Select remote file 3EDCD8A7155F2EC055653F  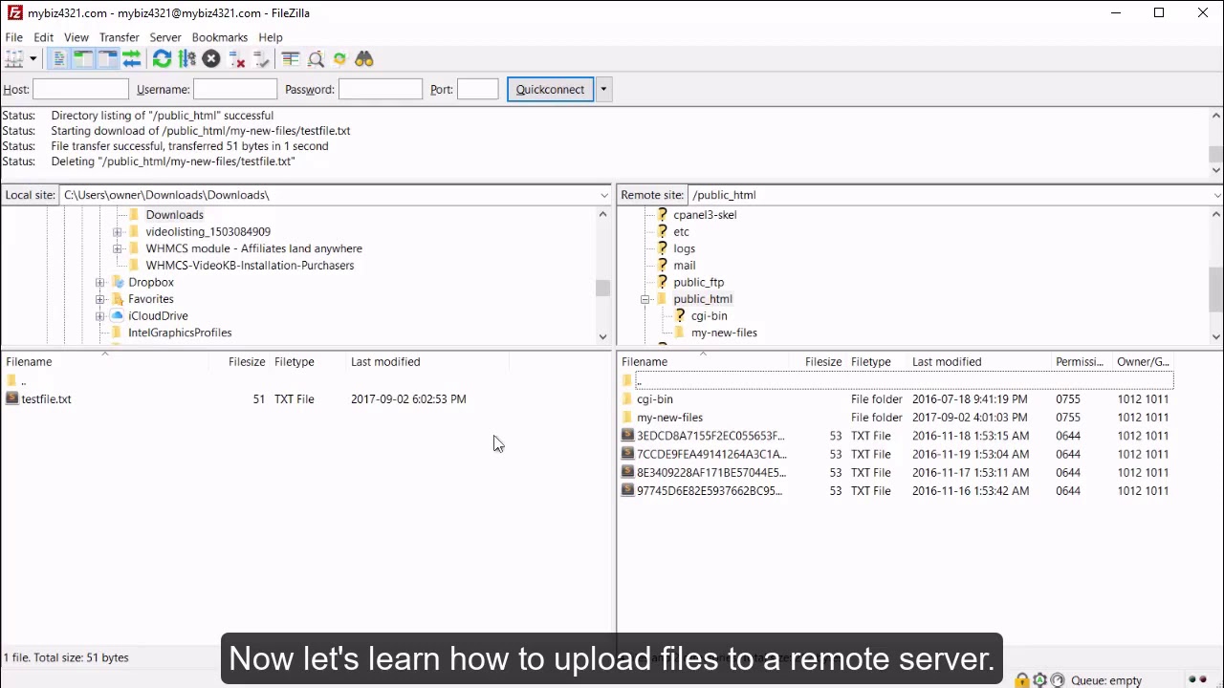coord(710,436)
